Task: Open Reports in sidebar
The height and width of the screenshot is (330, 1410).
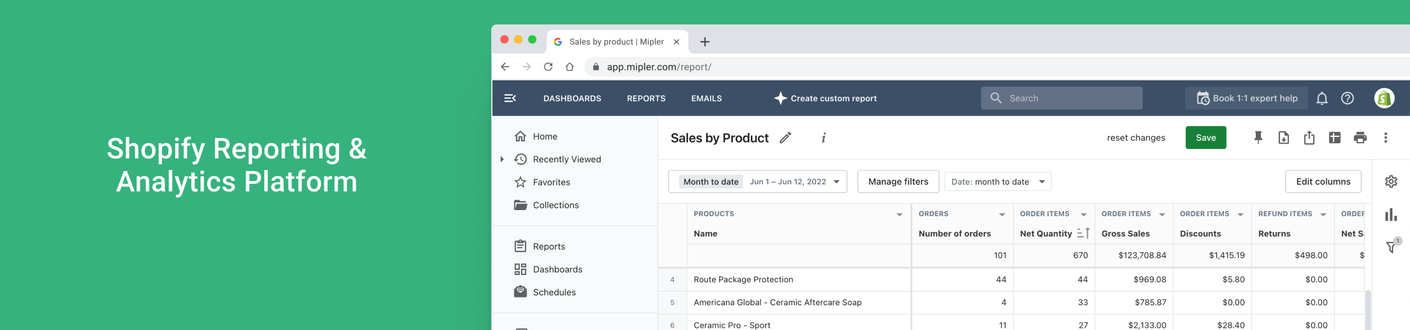Action: pos(549,246)
